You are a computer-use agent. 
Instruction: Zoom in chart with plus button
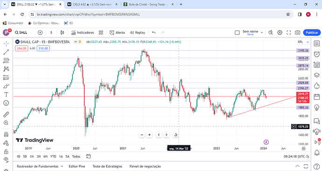(149, 135)
